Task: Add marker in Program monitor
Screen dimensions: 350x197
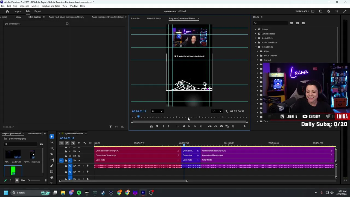Action: point(157,126)
